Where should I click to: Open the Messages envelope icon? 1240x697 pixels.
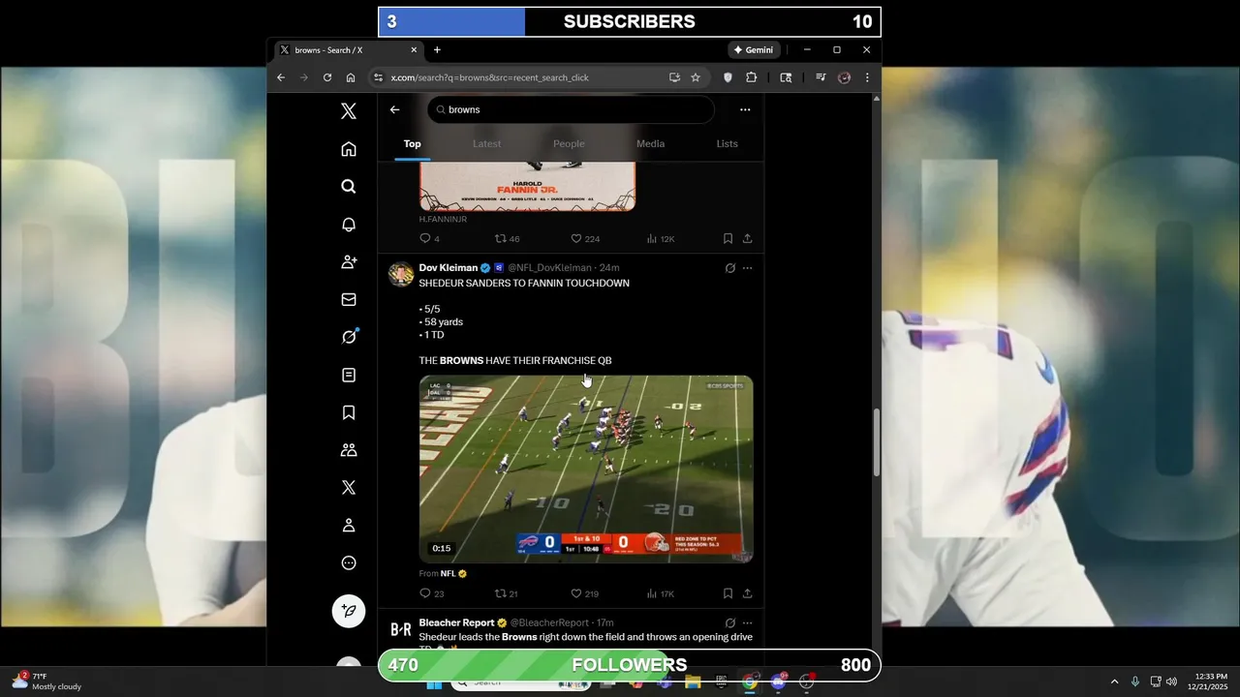[x=349, y=300]
